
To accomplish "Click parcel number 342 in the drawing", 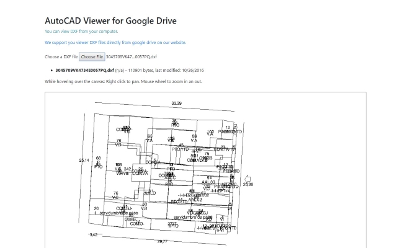I will (x=127, y=169).
